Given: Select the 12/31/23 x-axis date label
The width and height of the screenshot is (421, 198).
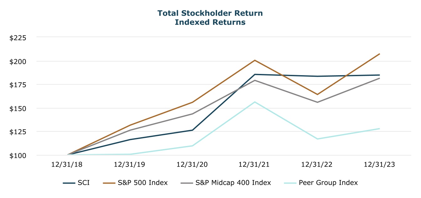Looking at the screenshot, I should [380, 164].
